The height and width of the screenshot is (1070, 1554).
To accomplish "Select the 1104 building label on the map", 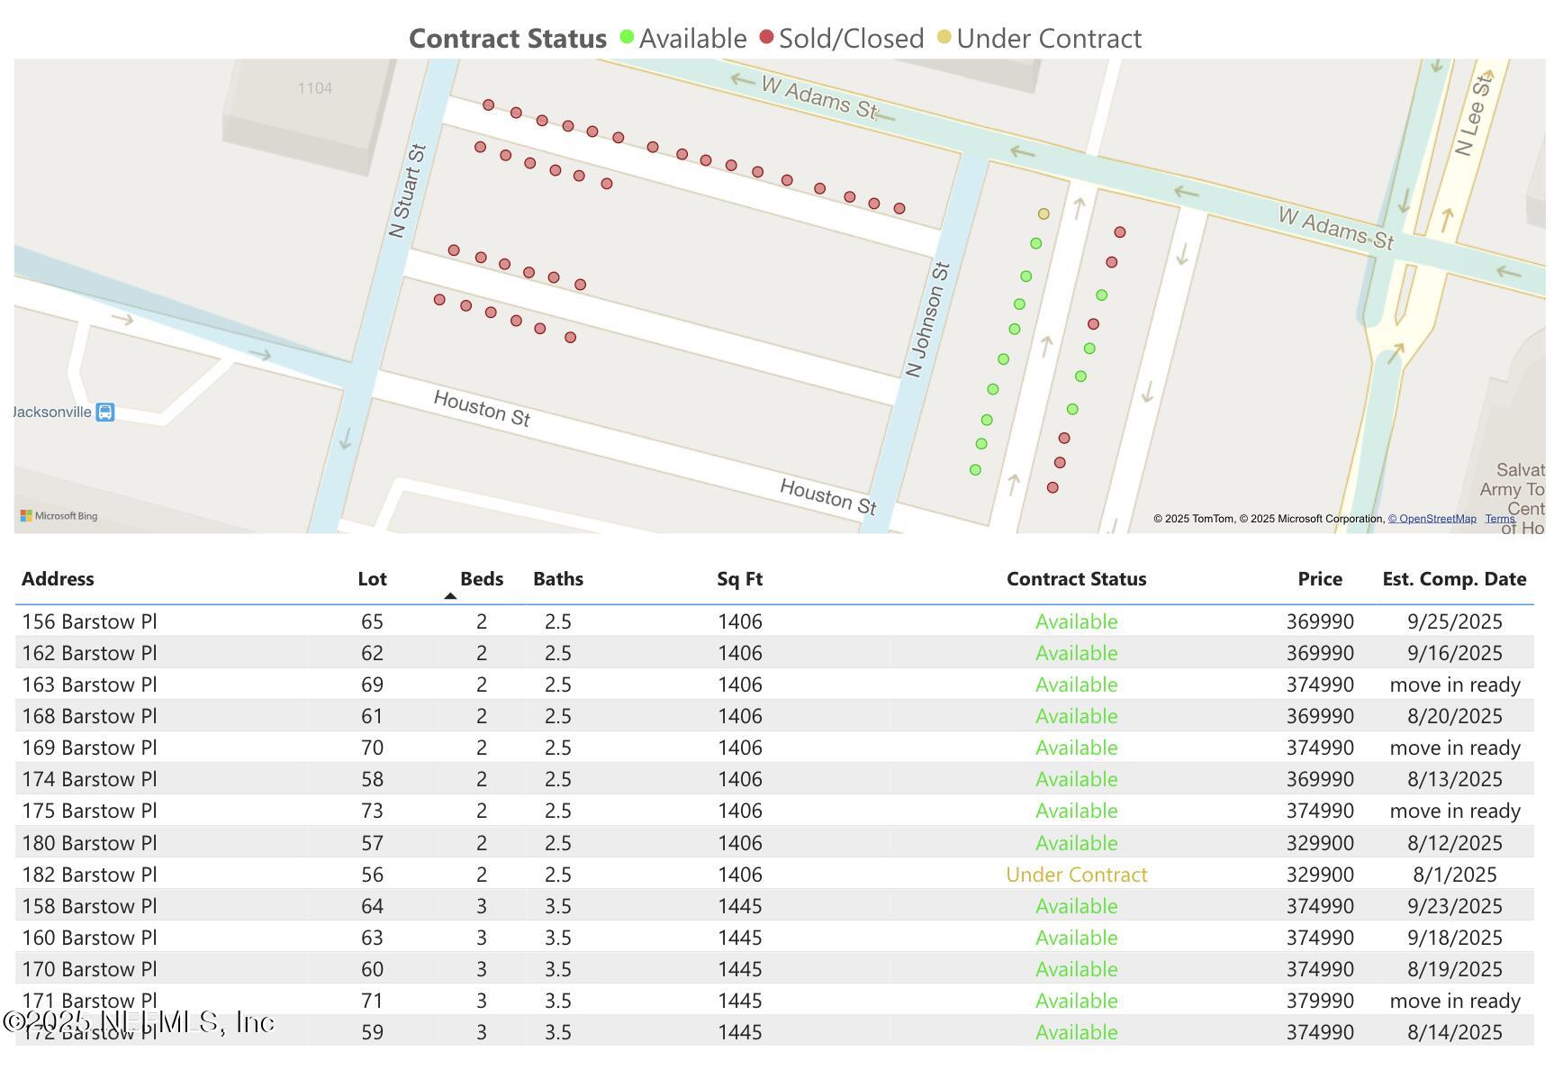I will [315, 88].
